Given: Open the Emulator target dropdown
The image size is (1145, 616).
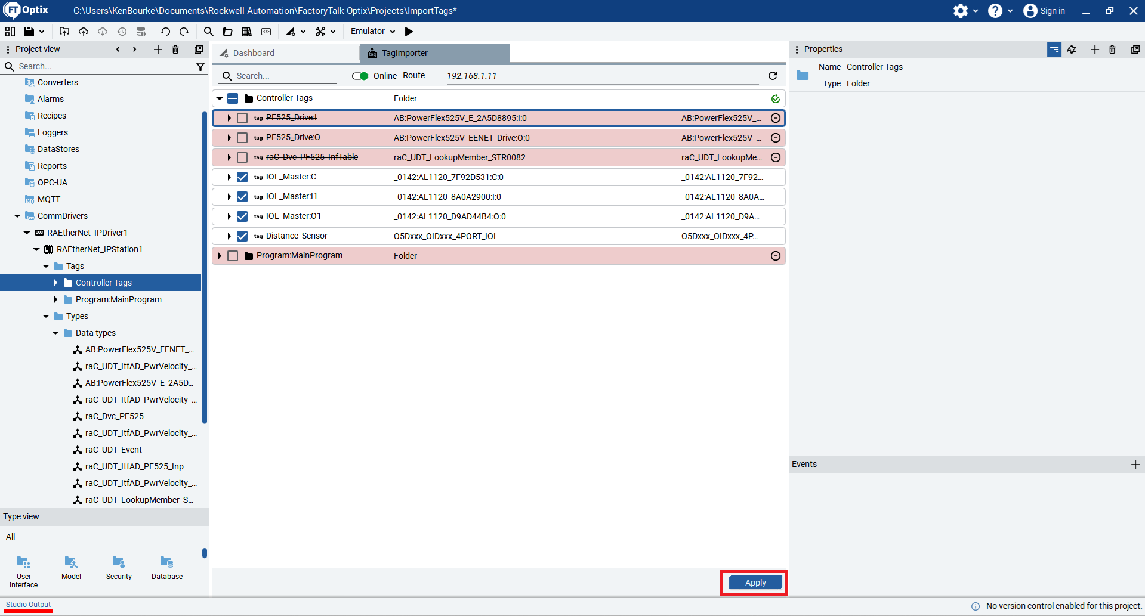Looking at the screenshot, I should point(373,32).
